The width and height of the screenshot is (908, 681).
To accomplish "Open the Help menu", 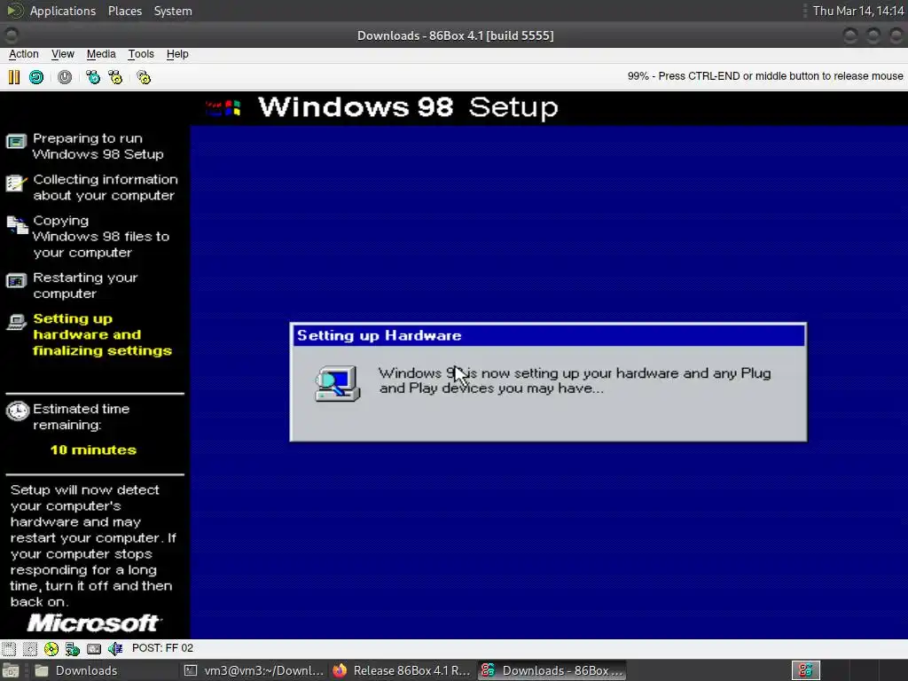I will [177, 54].
